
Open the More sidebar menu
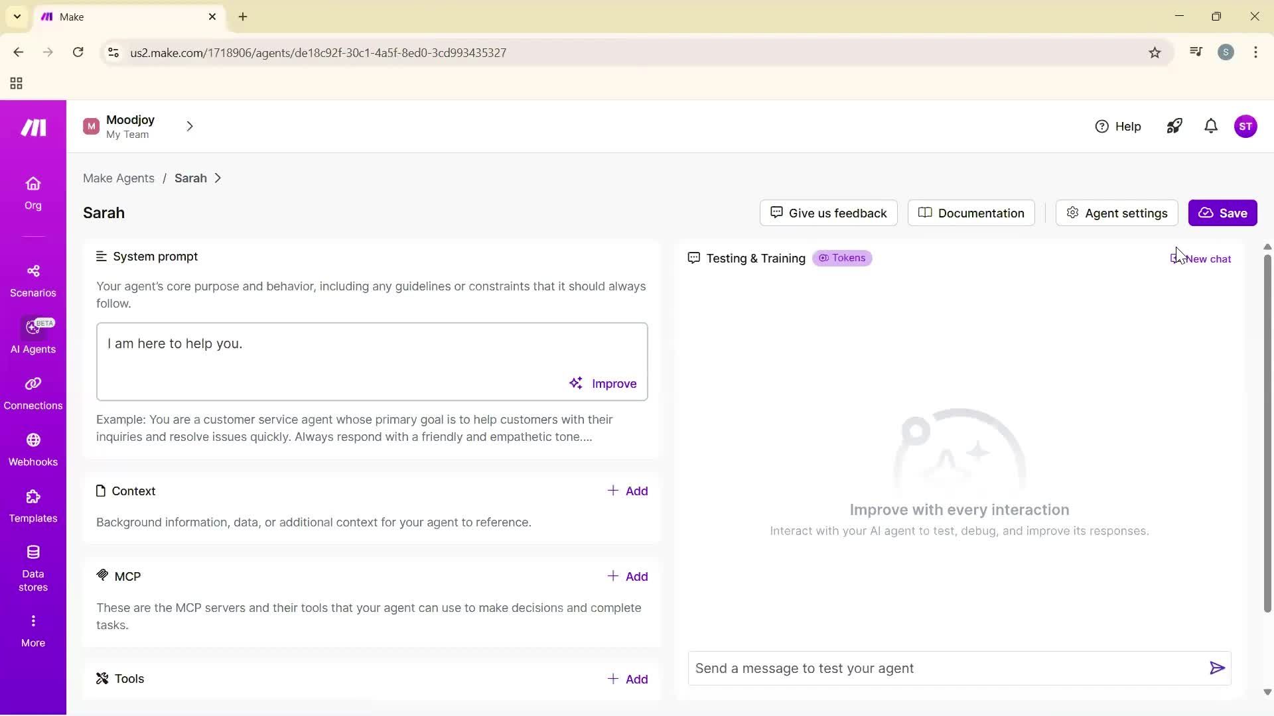click(x=33, y=630)
